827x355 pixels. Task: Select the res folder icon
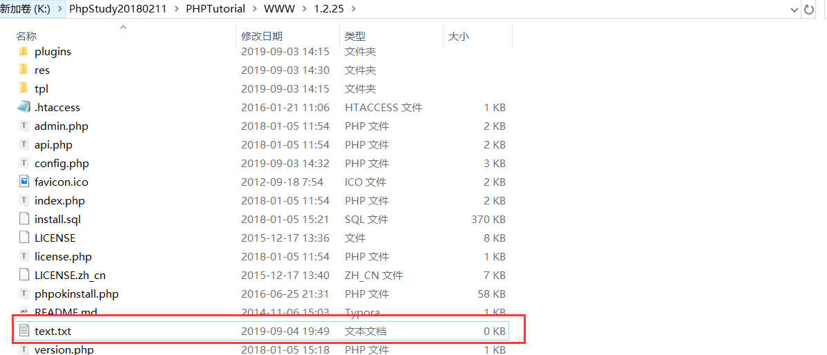23,70
